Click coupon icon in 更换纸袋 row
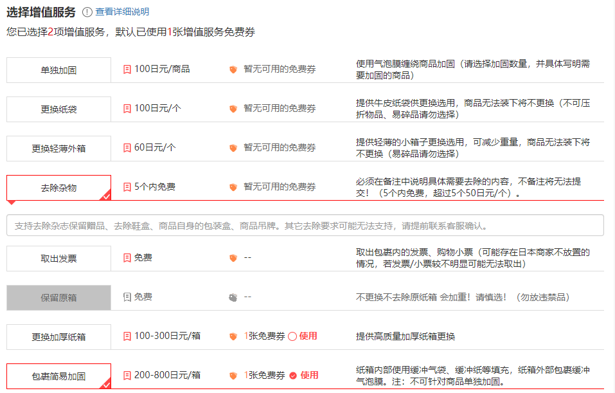615x393 pixels. coord(233,109)
